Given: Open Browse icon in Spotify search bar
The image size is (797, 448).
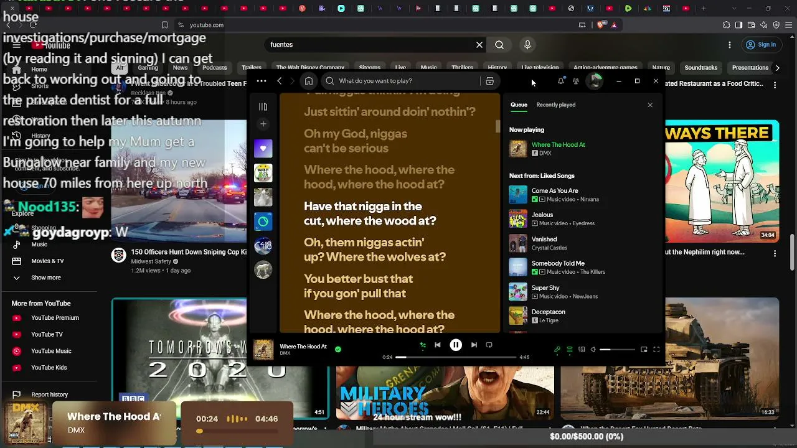Looking at the screenshot, I should pyautogui.click(x=490, y=81).
